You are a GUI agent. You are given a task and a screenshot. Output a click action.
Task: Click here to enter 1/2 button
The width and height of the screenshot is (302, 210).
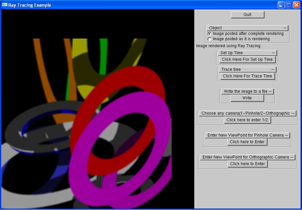(247, 120)
